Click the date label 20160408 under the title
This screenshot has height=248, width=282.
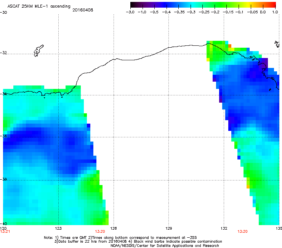tap(83, 10)
